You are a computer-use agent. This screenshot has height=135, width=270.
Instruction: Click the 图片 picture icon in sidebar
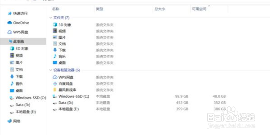pos(12,63)
